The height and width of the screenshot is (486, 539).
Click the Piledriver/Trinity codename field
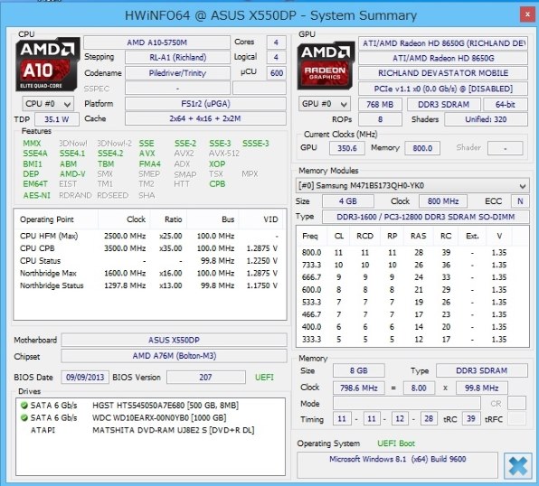177,73
